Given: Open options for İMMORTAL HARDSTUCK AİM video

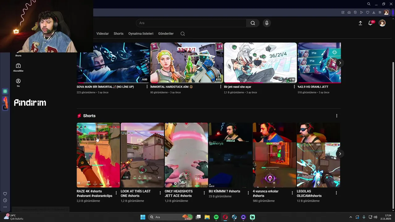Looking at the screenshot, I should [221, 87].
